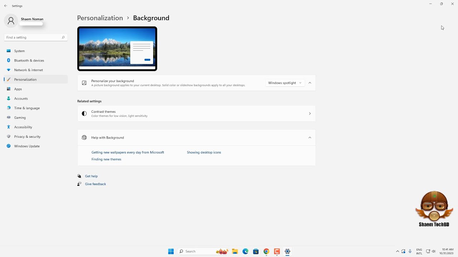Open the ENG INTL language switcher
This screenshot has width=458, height=257.
coord(419,251)
